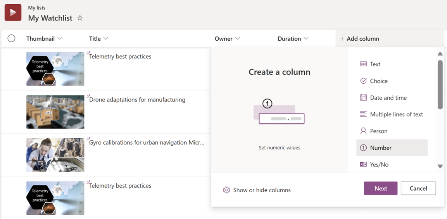Click the plus icon next to Add column

click(x=342, y=39)
